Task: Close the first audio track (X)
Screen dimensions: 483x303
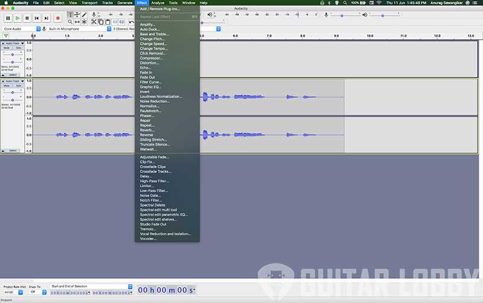Action: coord(3,44)
